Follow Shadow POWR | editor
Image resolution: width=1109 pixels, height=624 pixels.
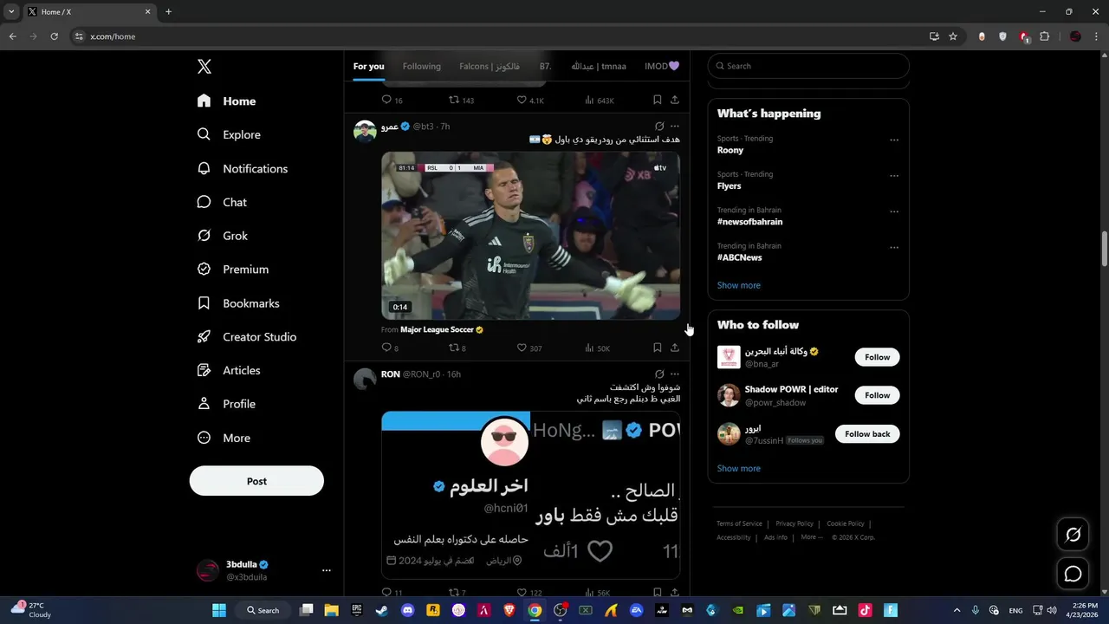[877, 395]
